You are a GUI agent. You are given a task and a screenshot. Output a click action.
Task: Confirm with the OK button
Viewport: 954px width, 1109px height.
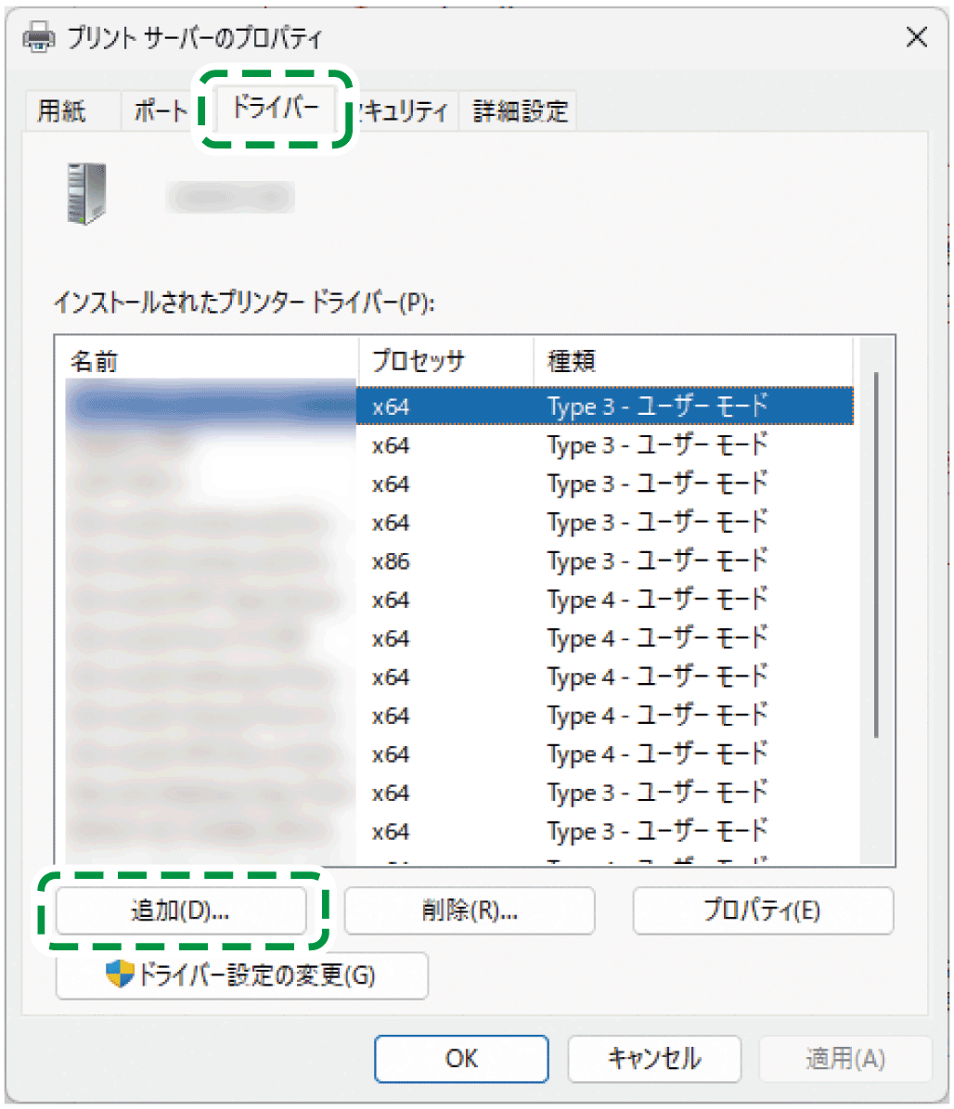461,1059
